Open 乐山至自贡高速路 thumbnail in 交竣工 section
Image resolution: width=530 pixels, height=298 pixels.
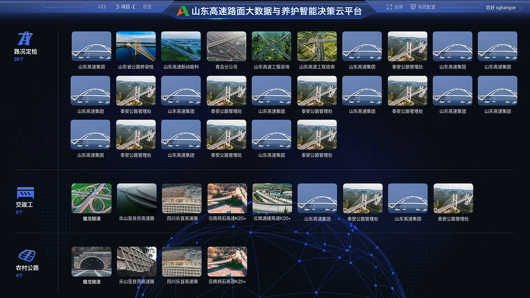(x=137, y=198)
